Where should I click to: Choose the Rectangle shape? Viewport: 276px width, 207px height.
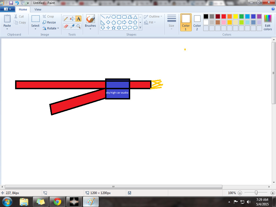(x=119, y=17)
